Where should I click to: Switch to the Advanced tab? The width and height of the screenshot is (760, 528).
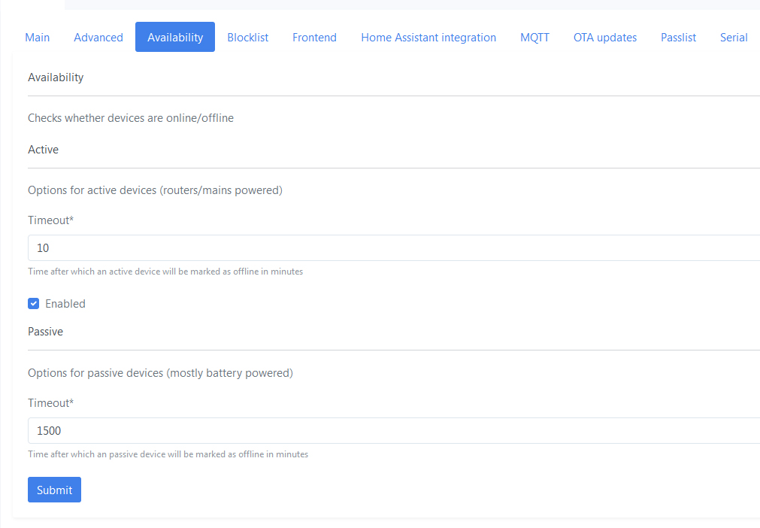click(98, 38)
